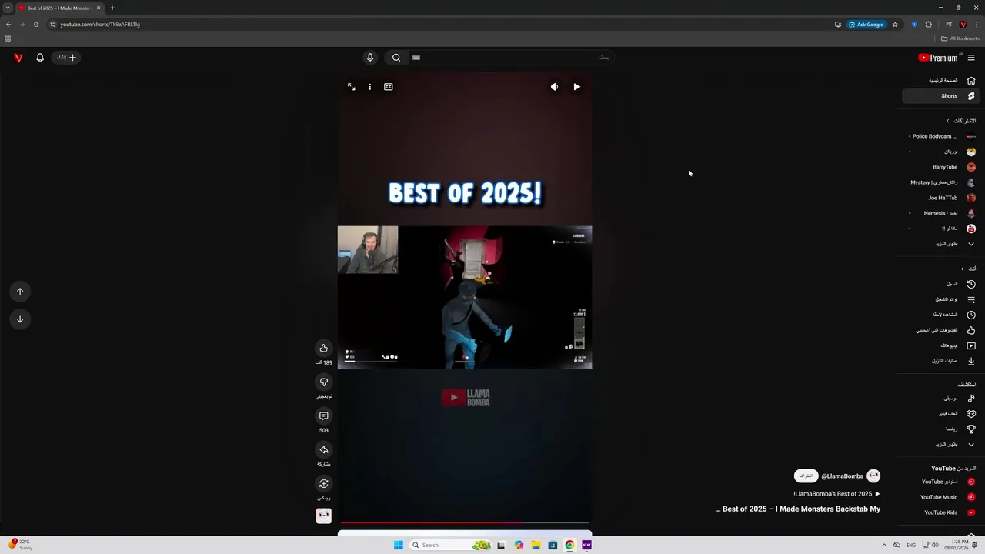Click the share arrow icon
This screenshot has height=554, width=985.
coord(324,450)
